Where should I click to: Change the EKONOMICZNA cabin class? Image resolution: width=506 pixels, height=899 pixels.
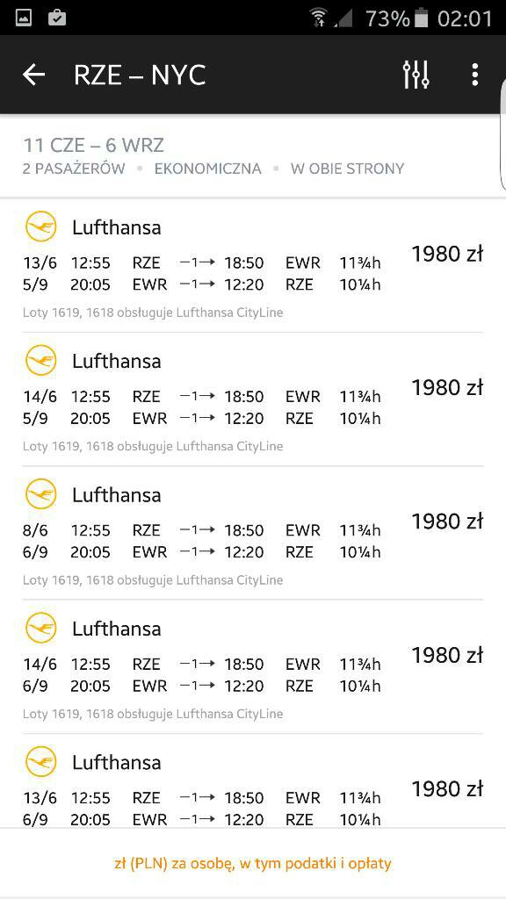pyautogui.click(x=207, y=169)
